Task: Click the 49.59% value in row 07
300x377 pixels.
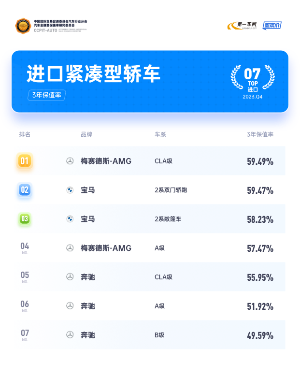Action: click(x=260, y=335)
